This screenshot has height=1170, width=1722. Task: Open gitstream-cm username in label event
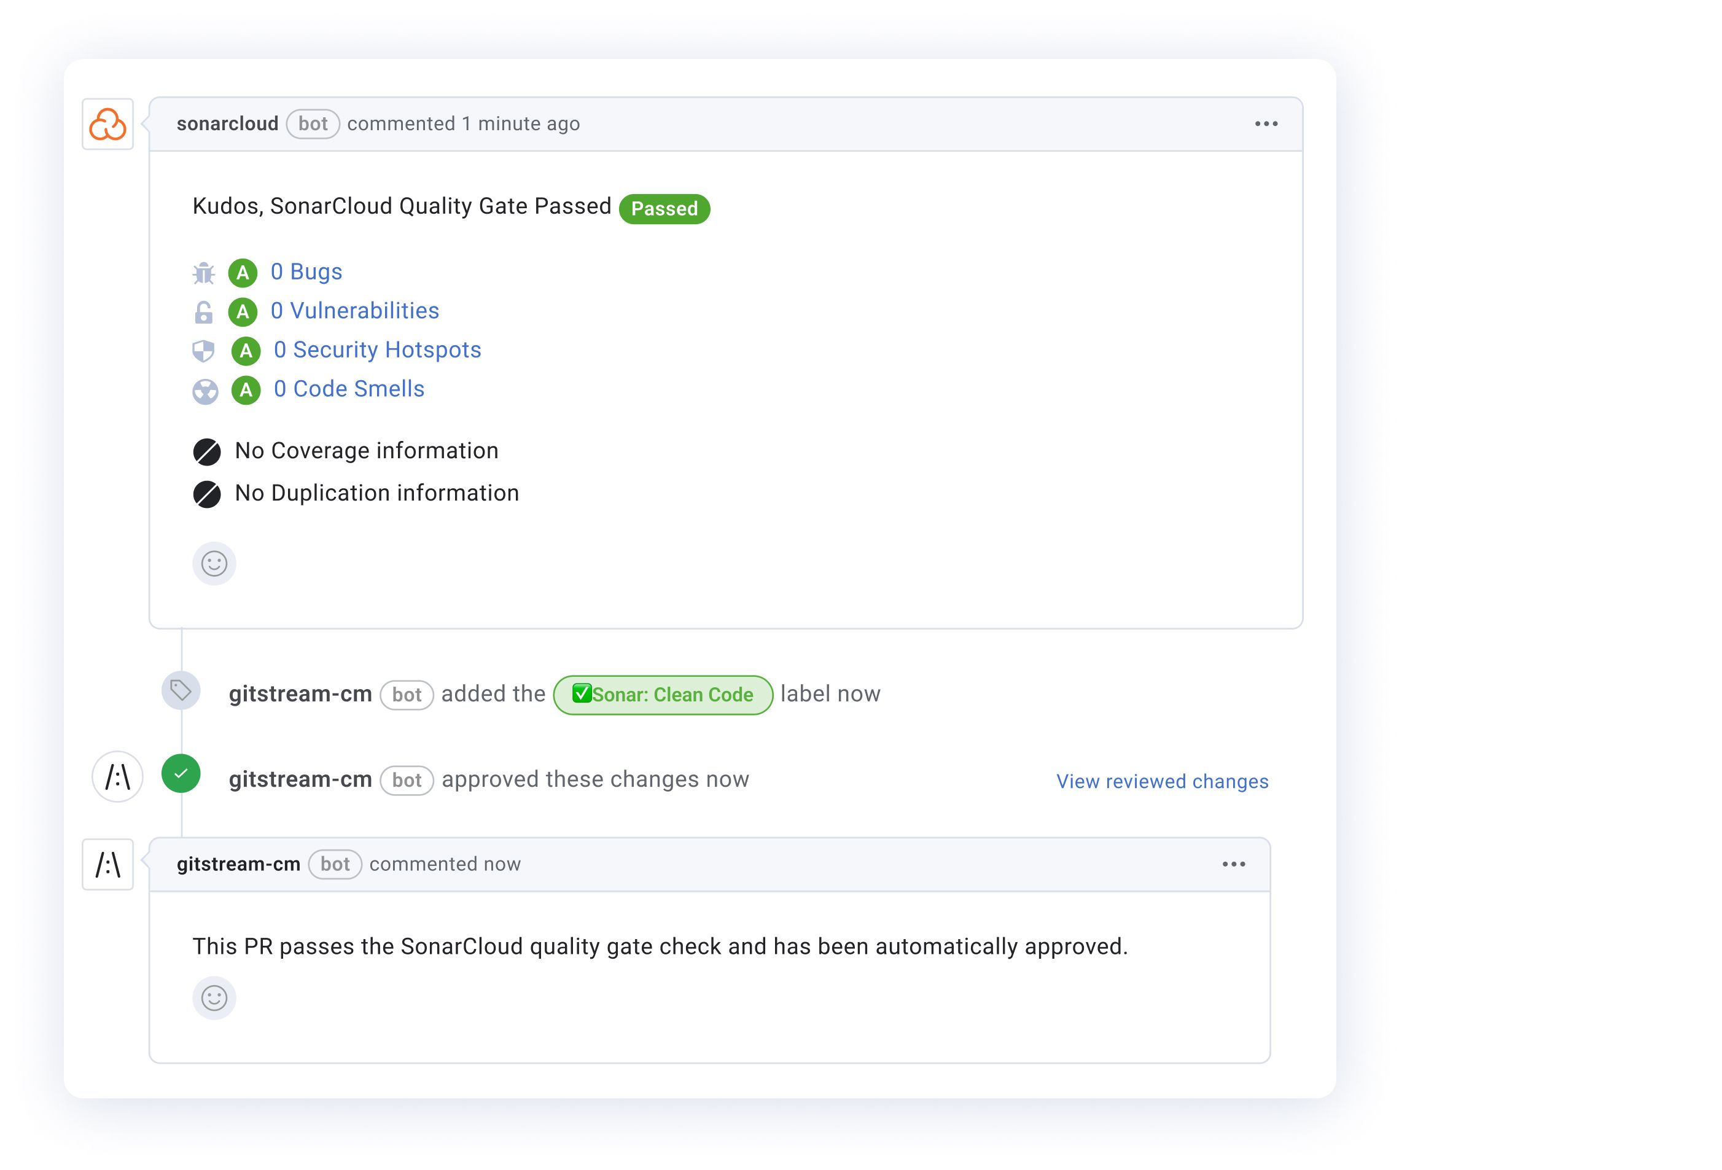[300, 694]
